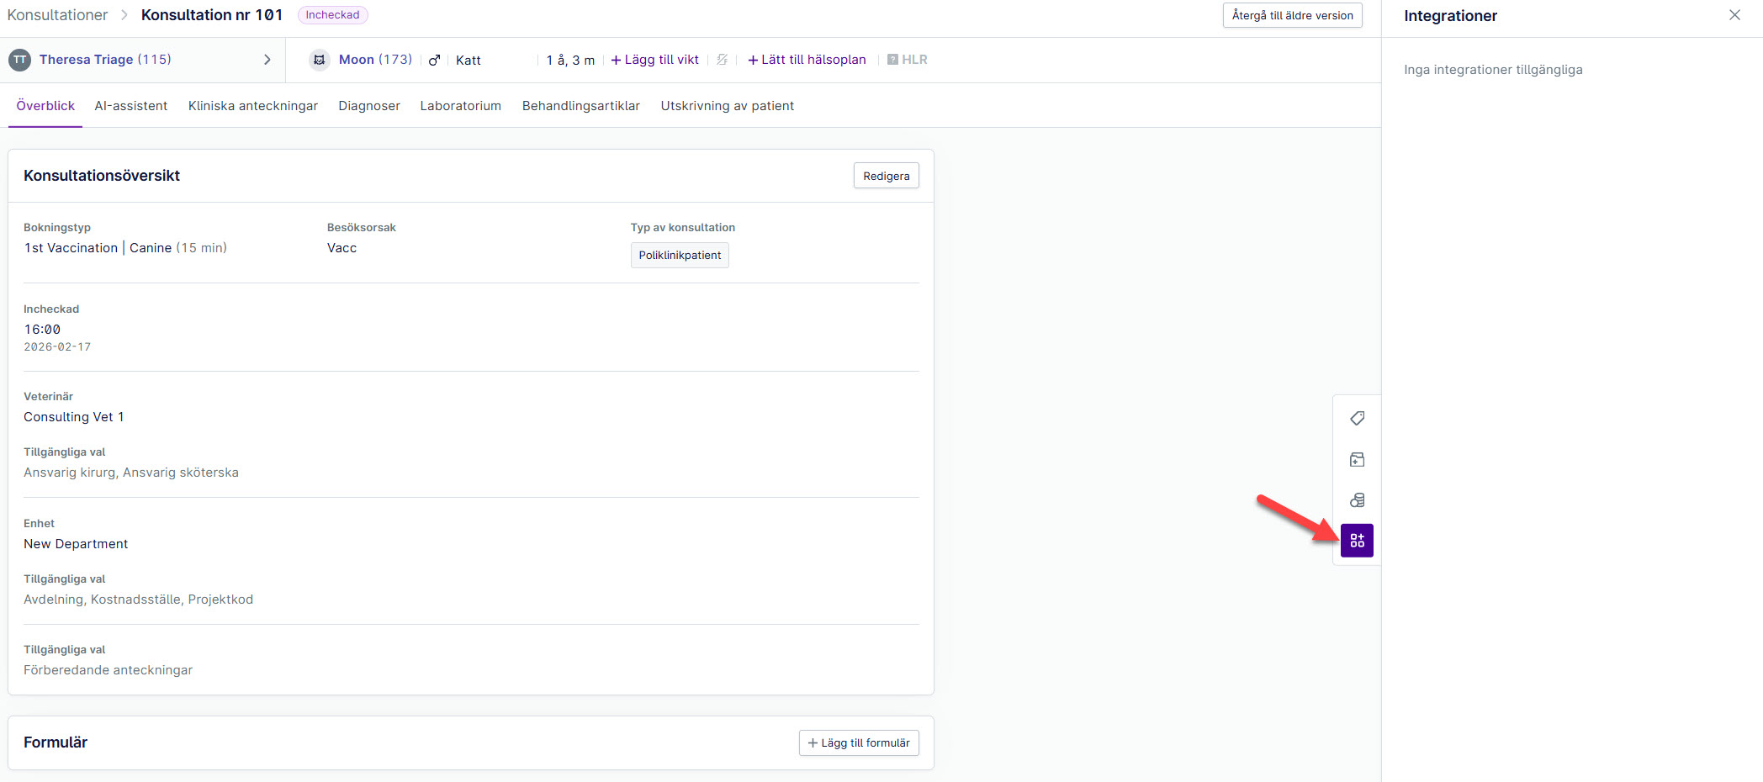Close the Integrationer panel
The width and height of the screenshot is (1763, 782).
click(1734, 15)
